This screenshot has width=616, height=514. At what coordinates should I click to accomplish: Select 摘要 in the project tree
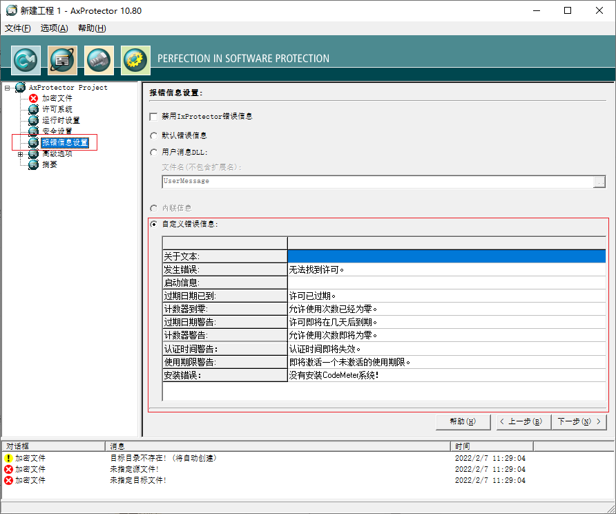(50, 164)
